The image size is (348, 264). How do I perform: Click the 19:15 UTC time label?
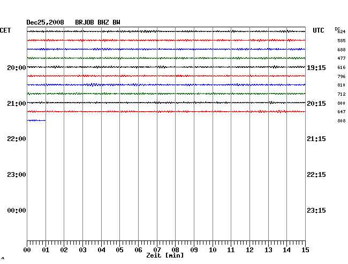tap(316, 68)
